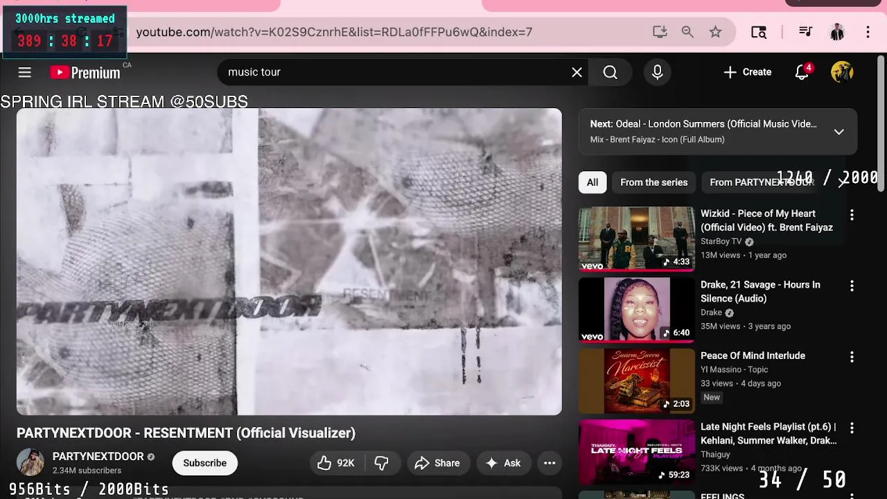The image size is (887, 499).
Task: Open Drake Hours In Silence thumbnail
Action: point(636,310)
